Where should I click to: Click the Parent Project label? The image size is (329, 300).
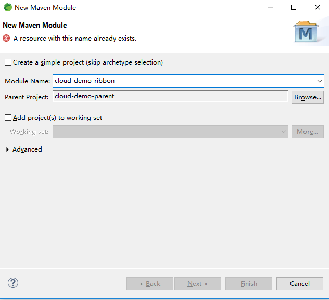(27, 97)
